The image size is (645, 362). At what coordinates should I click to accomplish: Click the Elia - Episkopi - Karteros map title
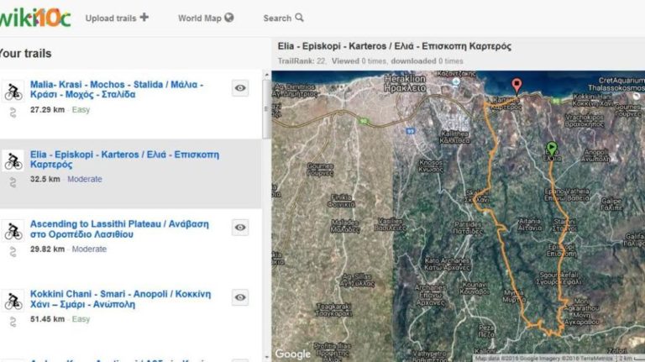pyautogui.click(x=394, y=46)
